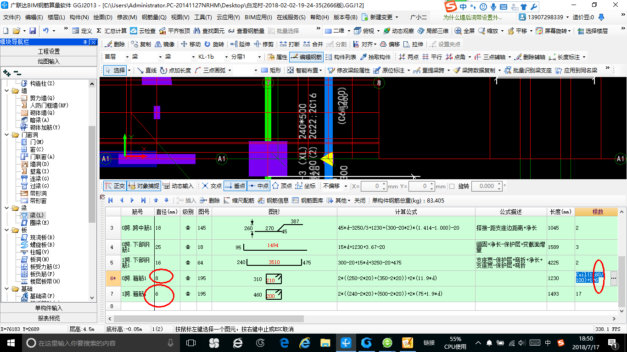Toggle 顶点 vertex snap
Viewport: 627px width, 352px height.
(x=282, y=186)
